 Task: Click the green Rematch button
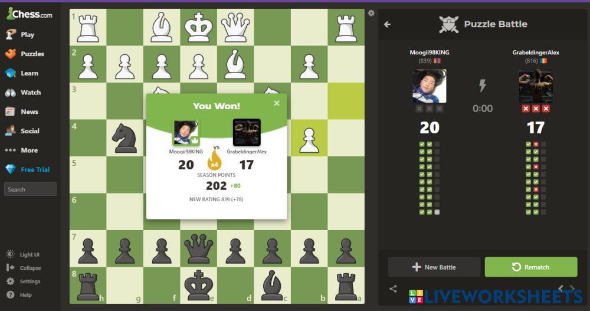(531, 267)
